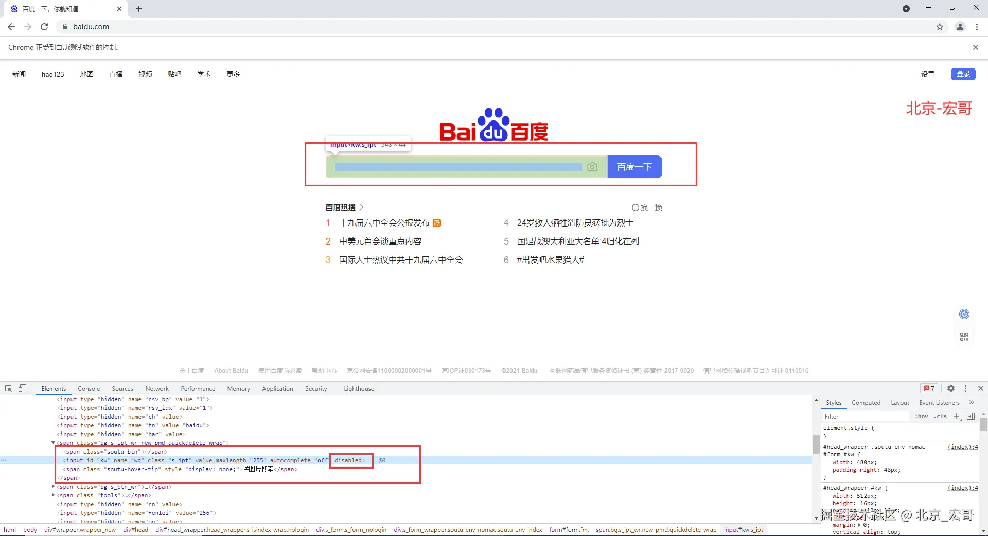Select the div#head breadcrumb node
Screen dimensions: 988x536
(135, 530)
